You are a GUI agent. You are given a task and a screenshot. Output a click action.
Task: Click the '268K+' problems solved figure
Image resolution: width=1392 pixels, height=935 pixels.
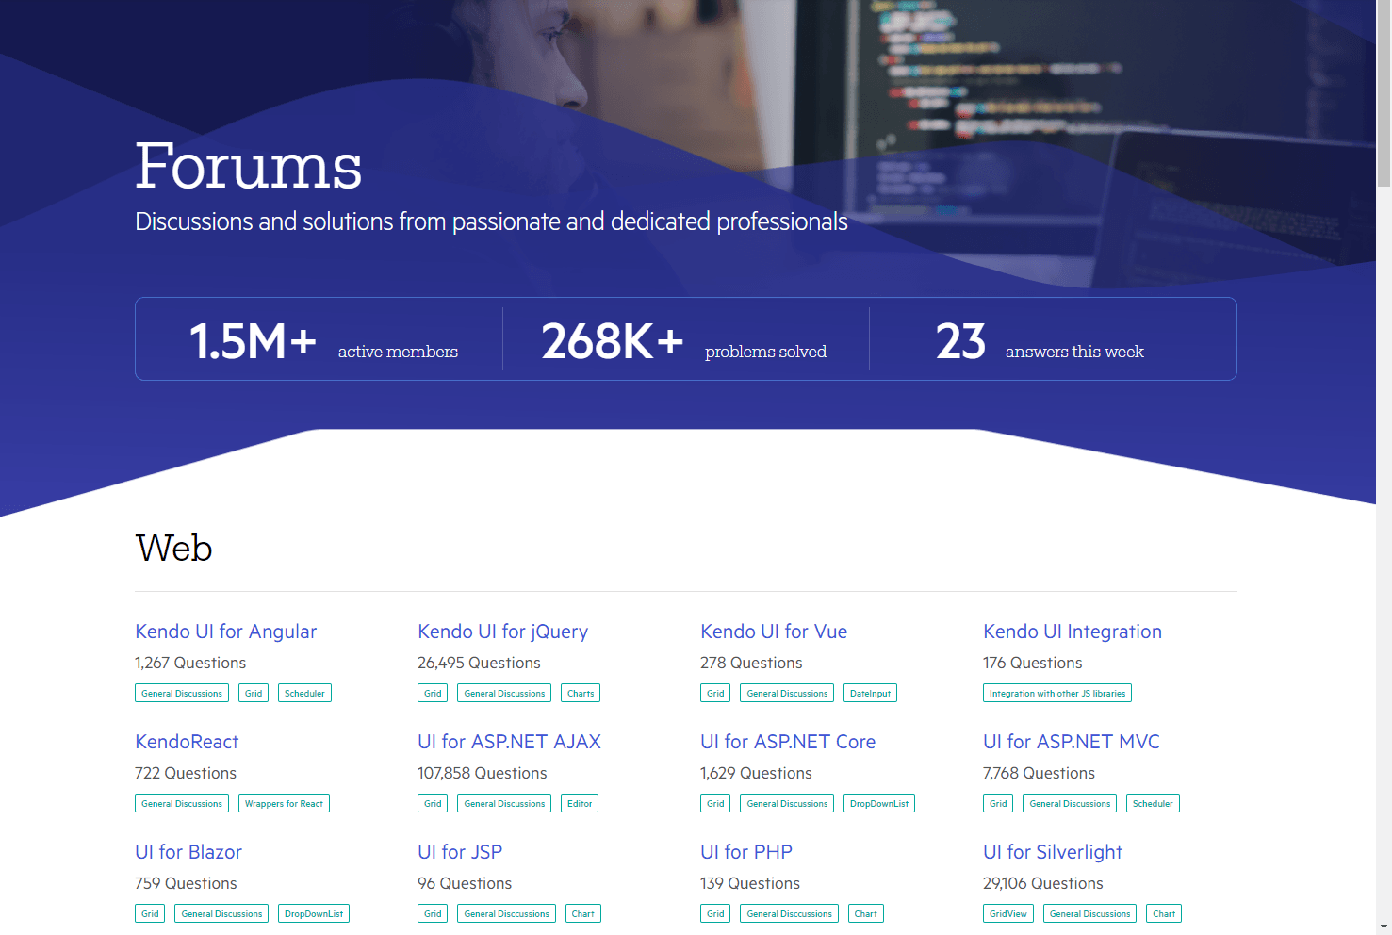[613, 341]
